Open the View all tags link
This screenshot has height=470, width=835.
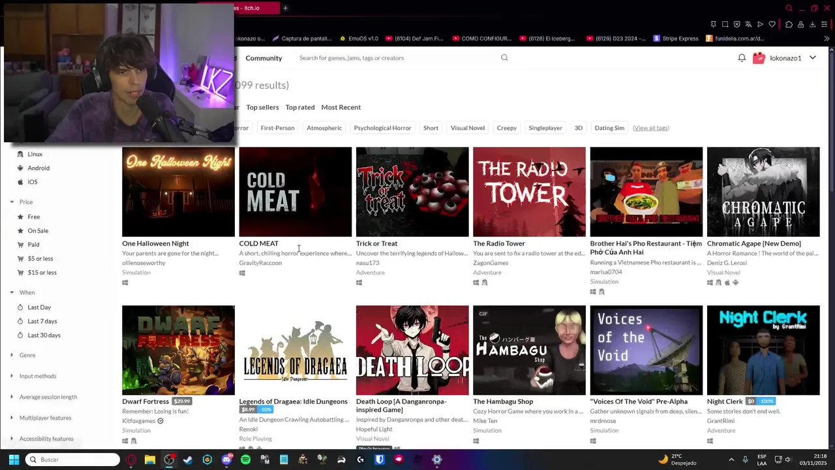(x=651, y=128)
